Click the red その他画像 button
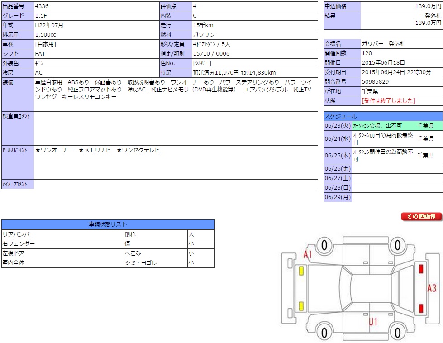This screenshot has height=343, width=443. click(421, 217)
